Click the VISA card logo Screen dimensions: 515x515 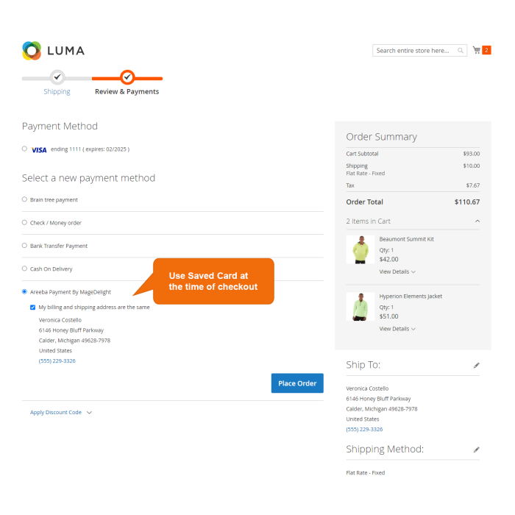(39, 150)
